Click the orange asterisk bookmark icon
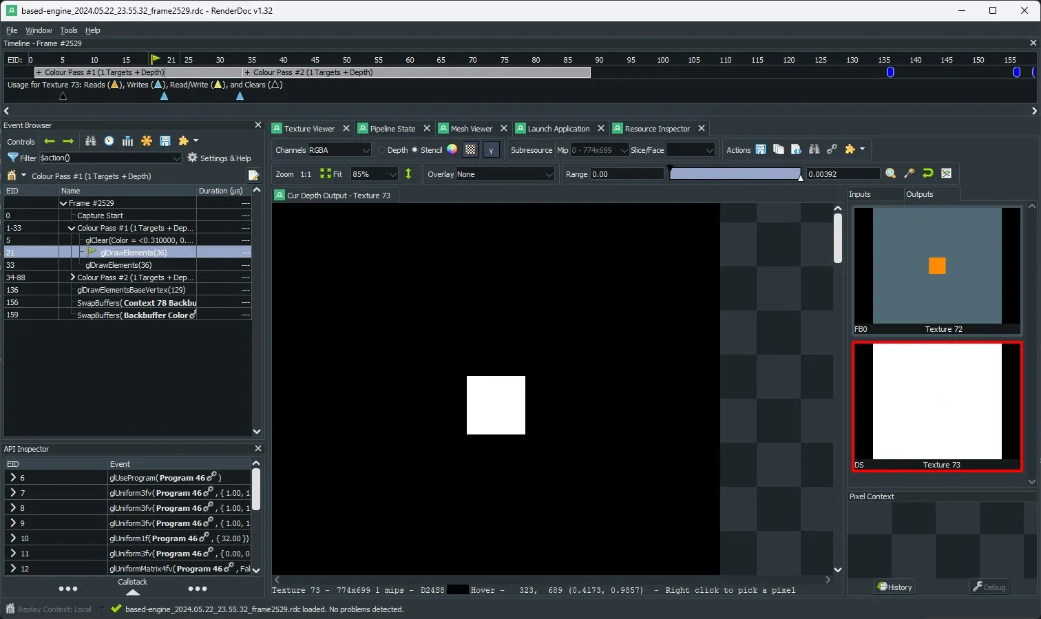This screenshot has height=619, width=1041. tap(146, 141)
